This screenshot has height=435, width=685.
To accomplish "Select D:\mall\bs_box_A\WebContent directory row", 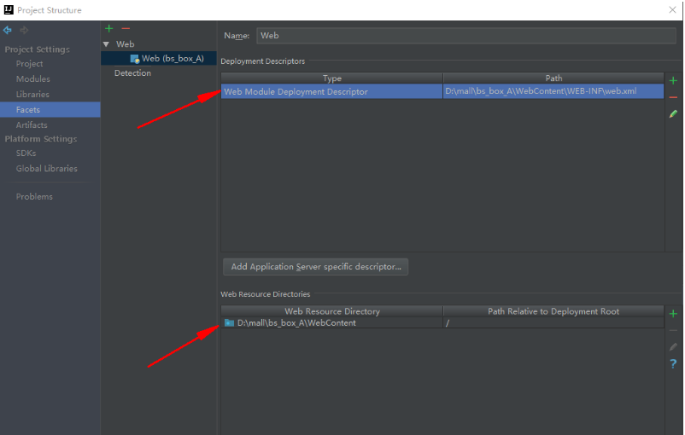I will coord(442,323).
